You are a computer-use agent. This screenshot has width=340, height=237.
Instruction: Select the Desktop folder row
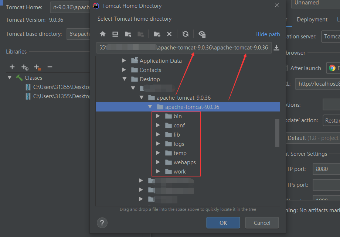coord(188,79)
